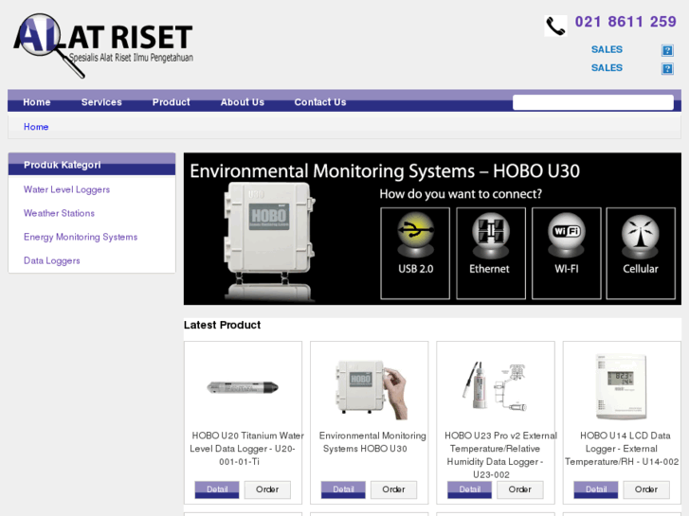
Task: Open the Product menu item
Action: coord(171,102)
